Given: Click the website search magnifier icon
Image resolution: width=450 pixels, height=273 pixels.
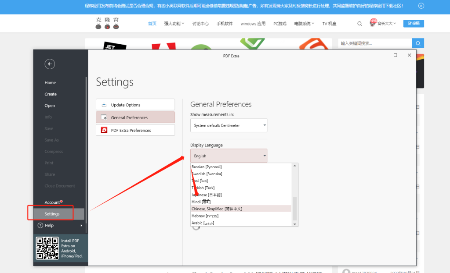Looking at the screenshot, I should coord(359,24).
